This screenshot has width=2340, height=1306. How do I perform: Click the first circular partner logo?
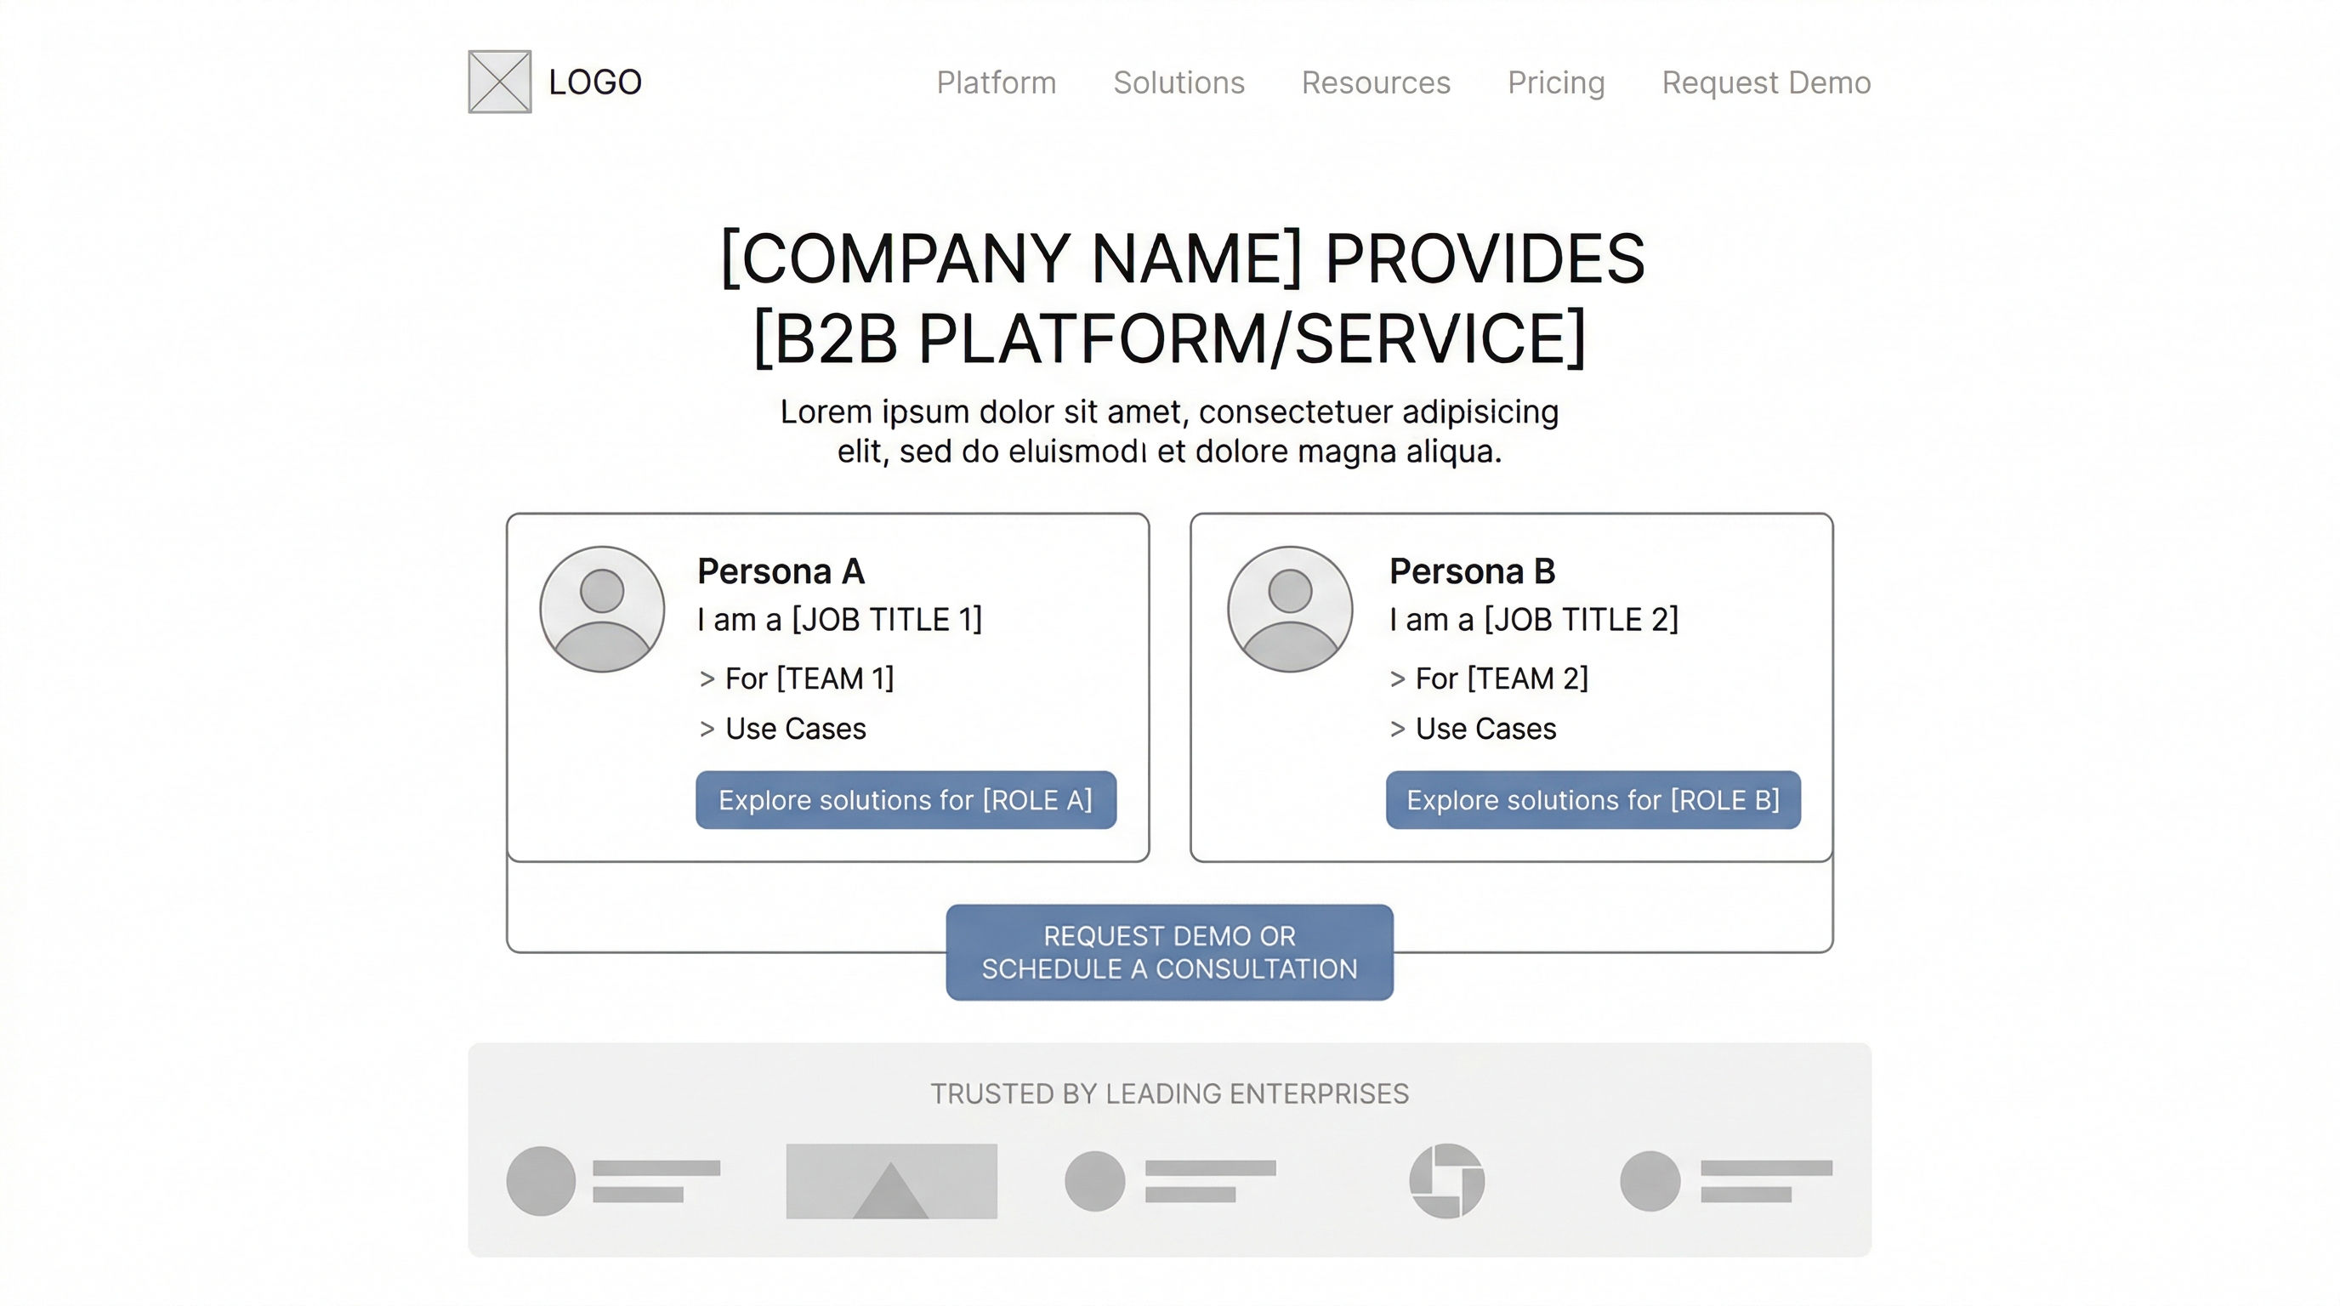[x=541, y=1180]
